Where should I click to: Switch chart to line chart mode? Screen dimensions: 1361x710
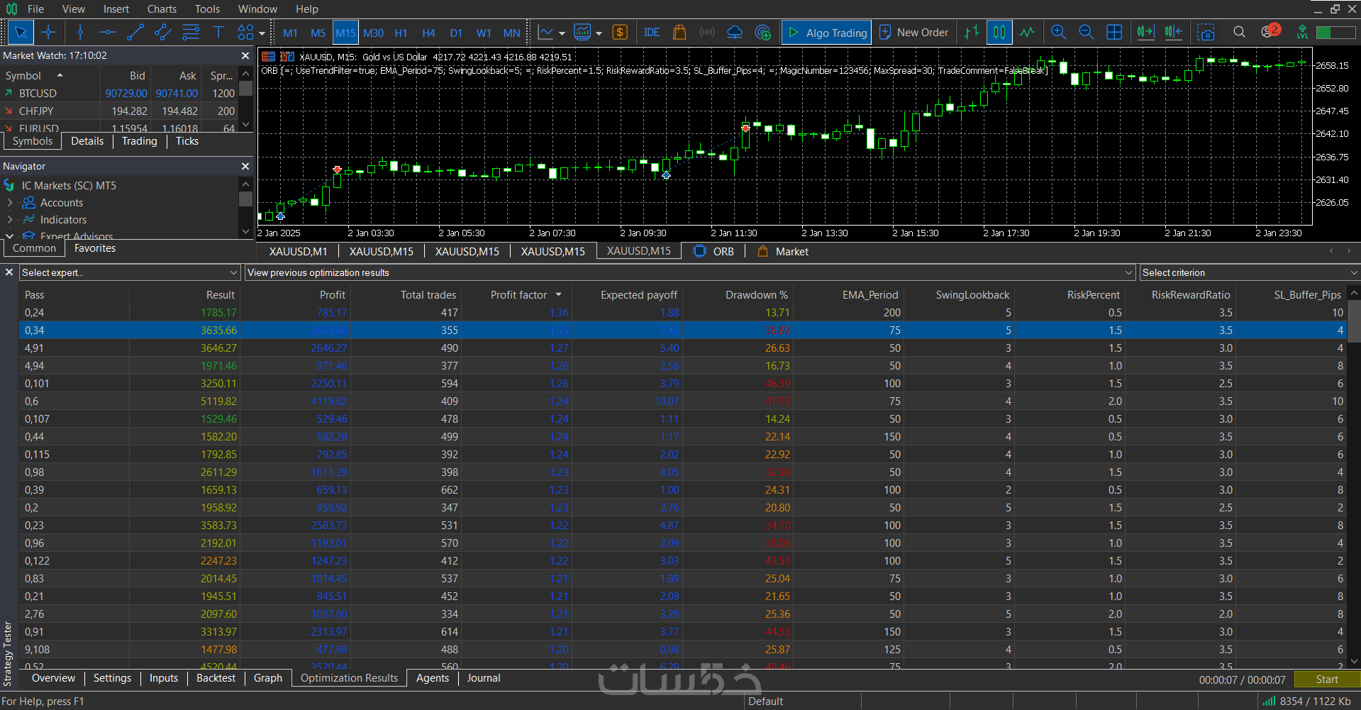(1027, 33)
